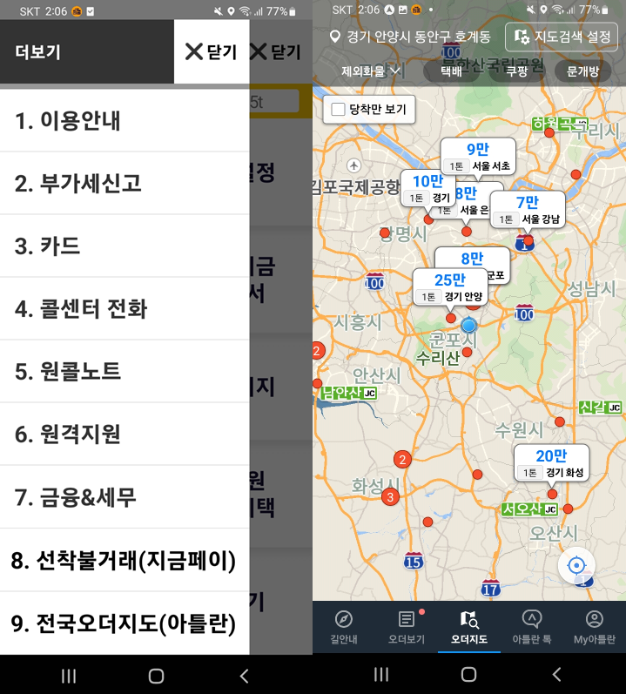Image resolution: width=626 pixels, height=694 pixels.
Task: Open the 길안내 navigation compass tab
Action: point(344,627)
